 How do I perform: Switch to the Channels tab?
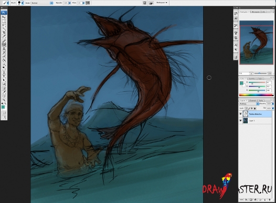click(253, 100)
